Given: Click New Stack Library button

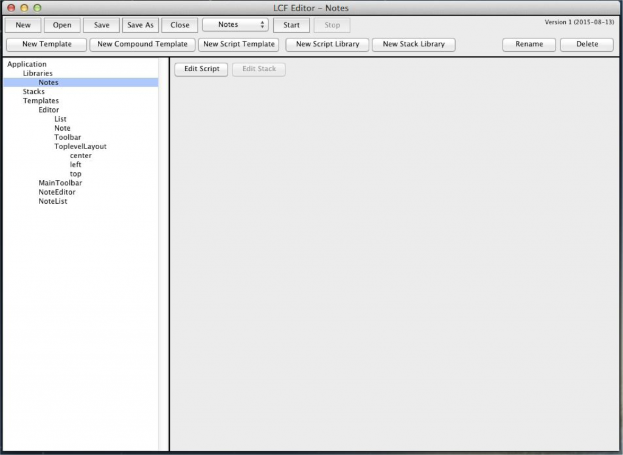Looking at the screenshot, I should (x=414, y=44).
